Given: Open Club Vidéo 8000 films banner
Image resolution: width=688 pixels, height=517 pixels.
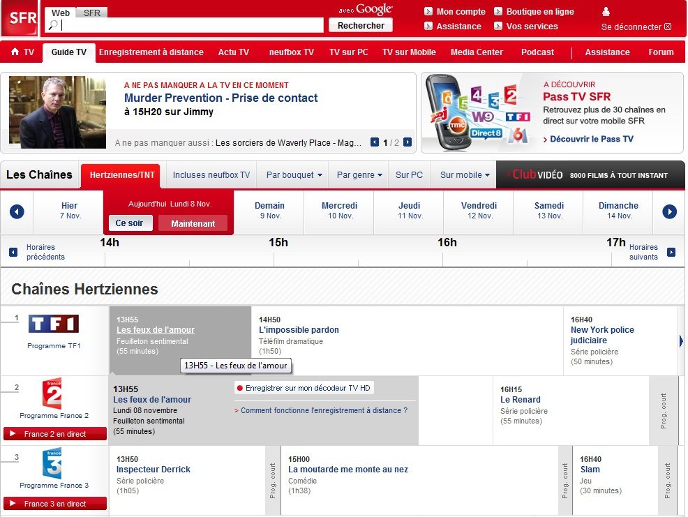Looking at the screenshot, I should (x=590, y=174).
